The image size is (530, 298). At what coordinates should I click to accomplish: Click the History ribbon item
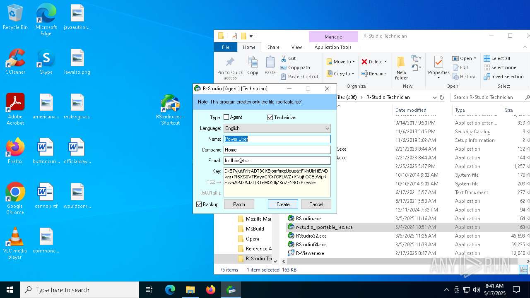click(x=464, y=77)
